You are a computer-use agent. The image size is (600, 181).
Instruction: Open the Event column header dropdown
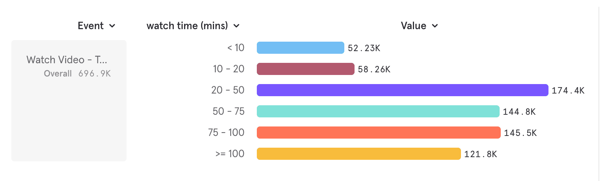click(91, 26)
